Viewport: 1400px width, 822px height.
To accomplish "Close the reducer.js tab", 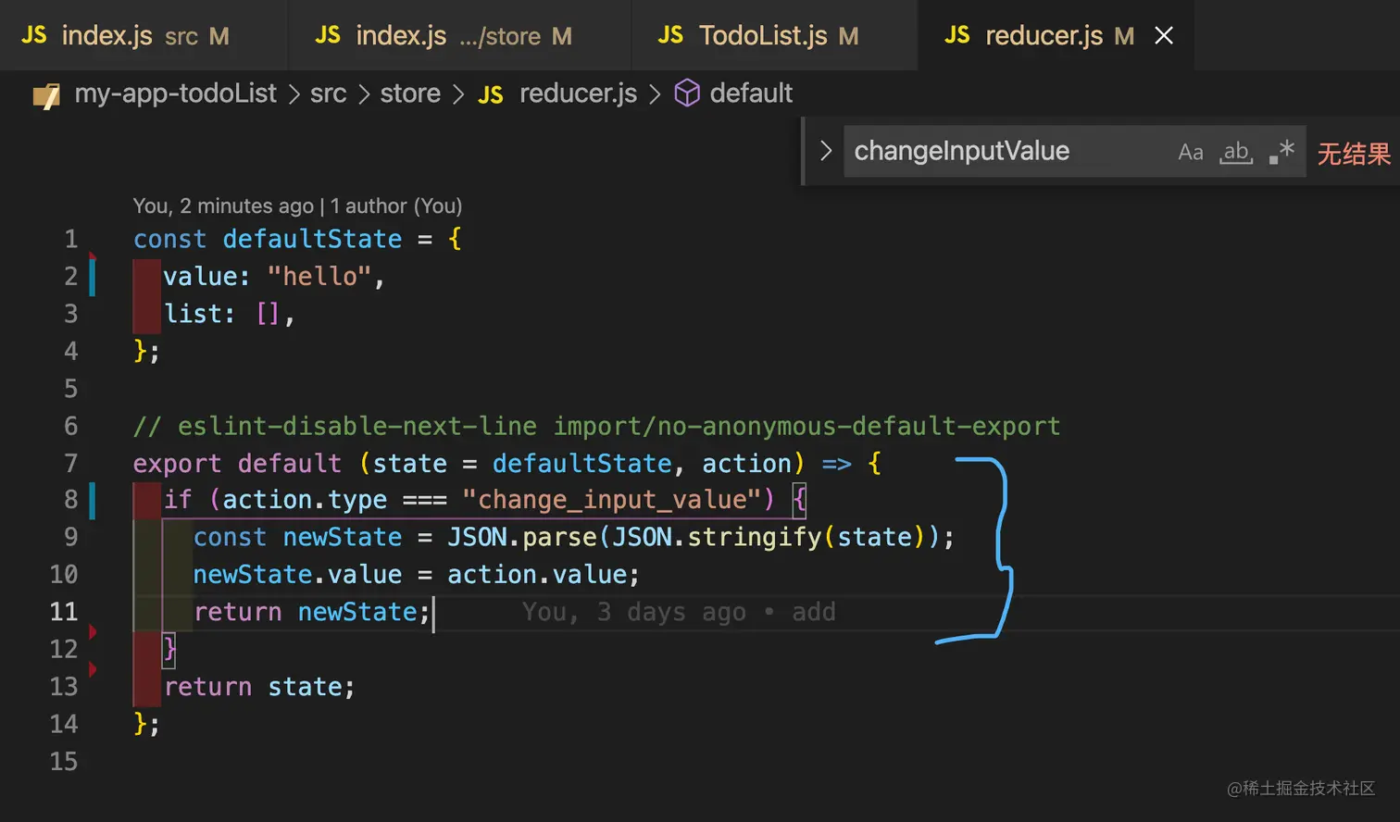I will click(1164, 36).
